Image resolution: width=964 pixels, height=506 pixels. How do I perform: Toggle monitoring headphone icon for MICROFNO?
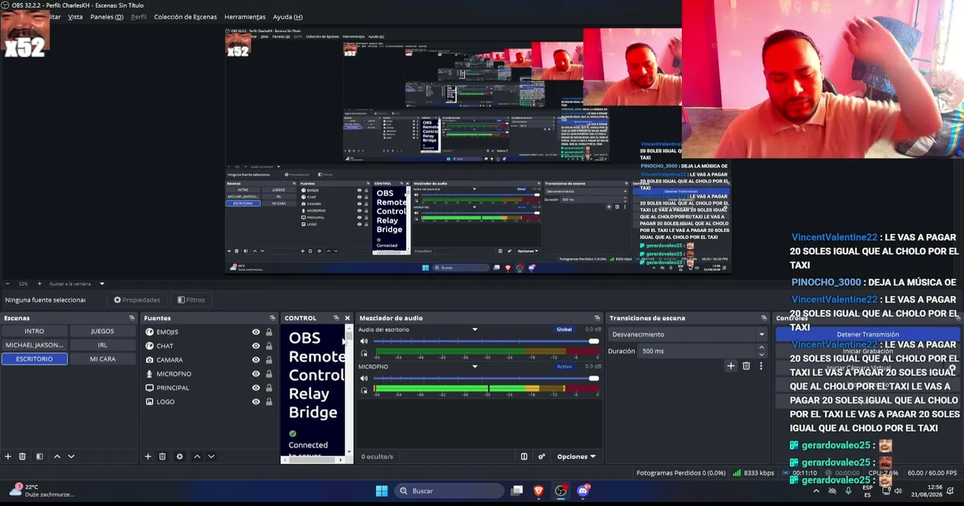364,391
